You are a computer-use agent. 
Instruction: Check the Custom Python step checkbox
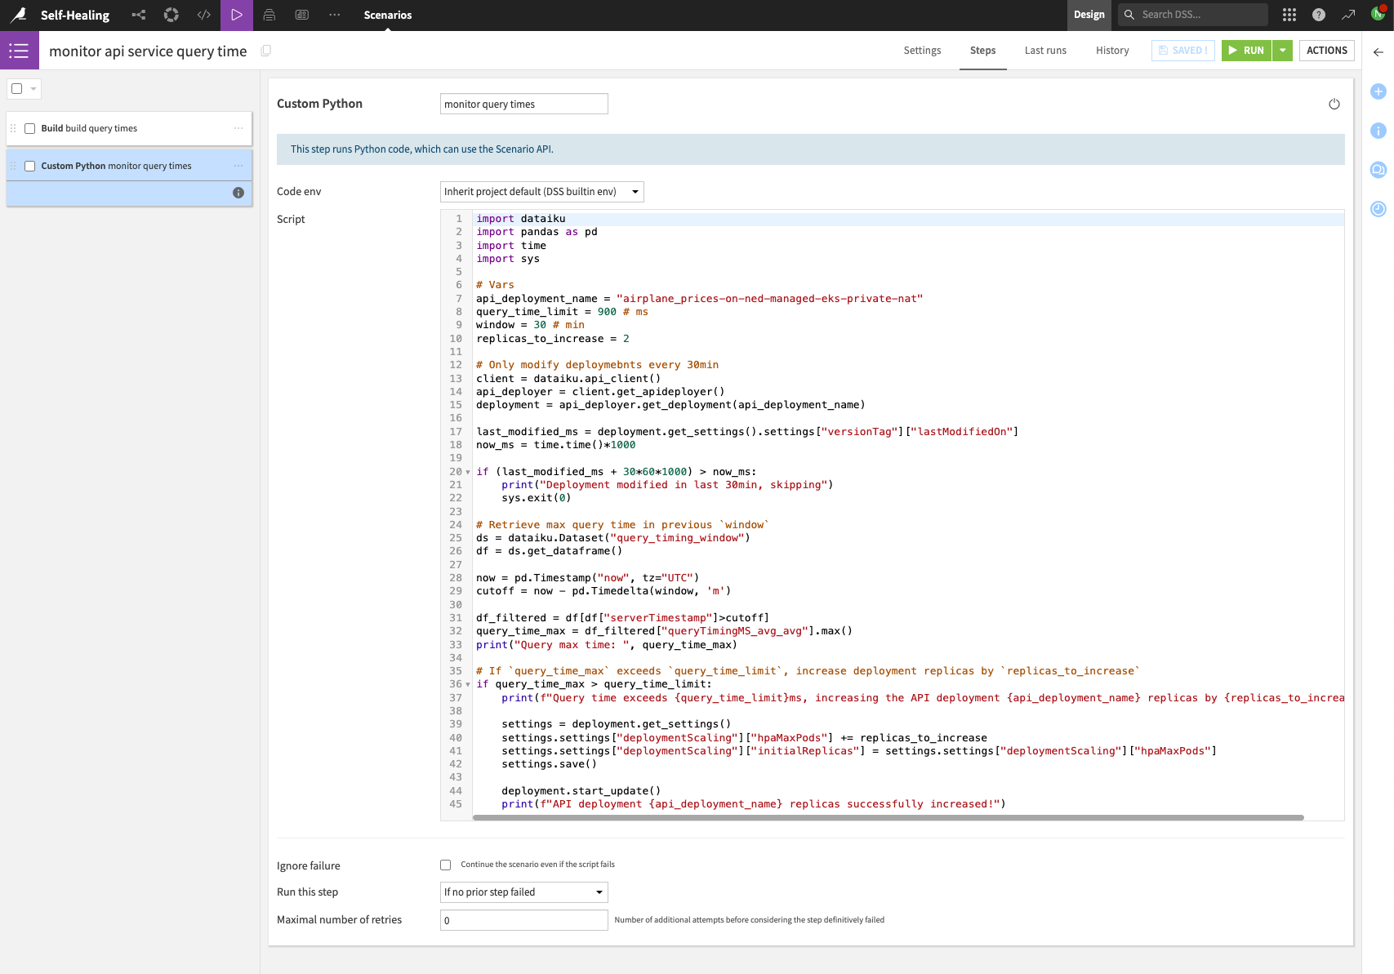click(30, 166)
